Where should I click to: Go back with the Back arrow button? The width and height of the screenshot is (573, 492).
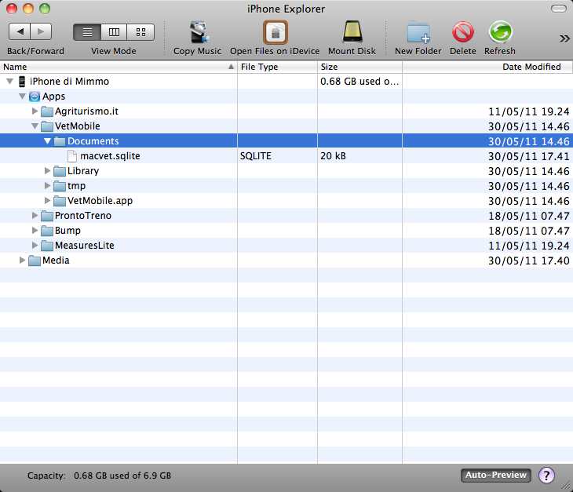tap(20, 31)
